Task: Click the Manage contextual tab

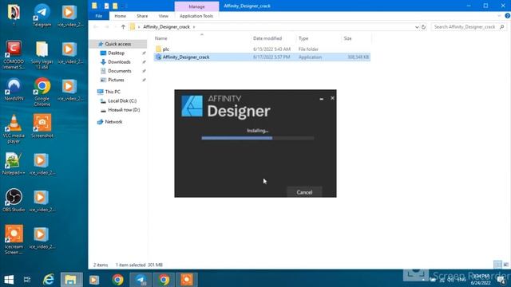Action: coord(196,6)
